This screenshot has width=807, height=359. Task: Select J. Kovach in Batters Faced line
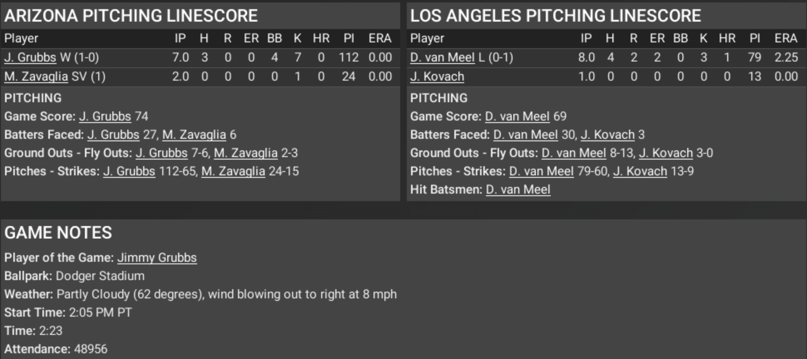[607, 135]
